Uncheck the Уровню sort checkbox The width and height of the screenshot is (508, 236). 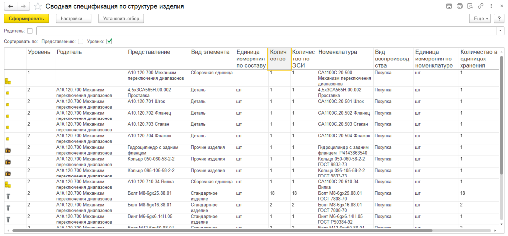109,41
